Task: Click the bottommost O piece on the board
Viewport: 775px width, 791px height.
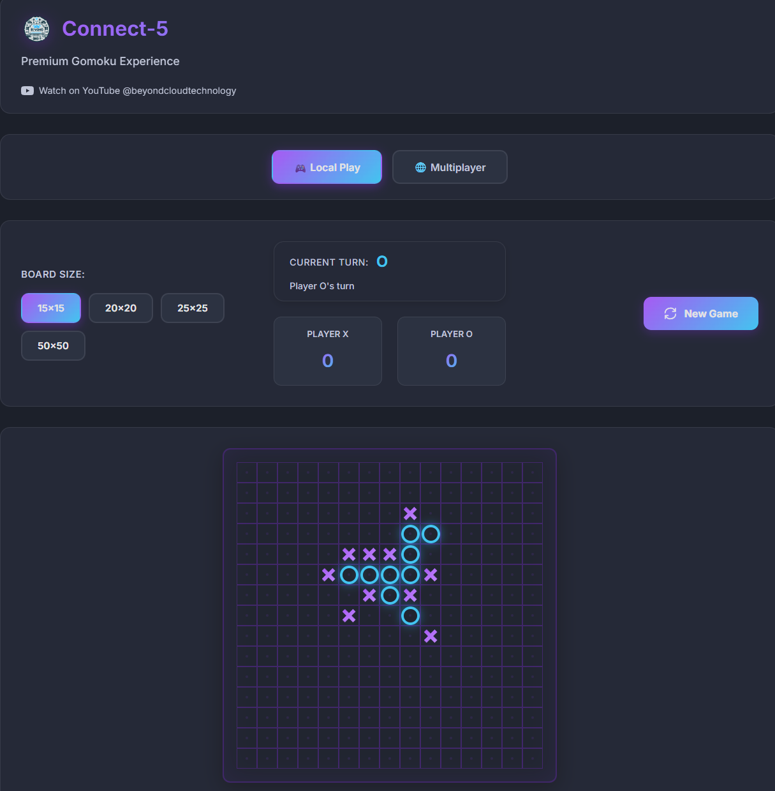Action: point(410,615)
